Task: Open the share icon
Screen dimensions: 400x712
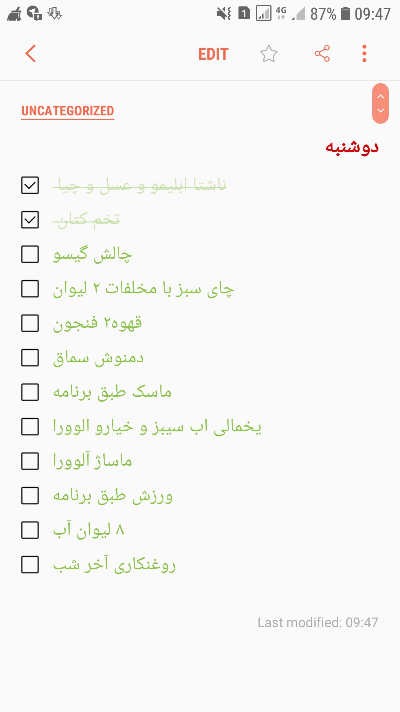Action: 322,54
